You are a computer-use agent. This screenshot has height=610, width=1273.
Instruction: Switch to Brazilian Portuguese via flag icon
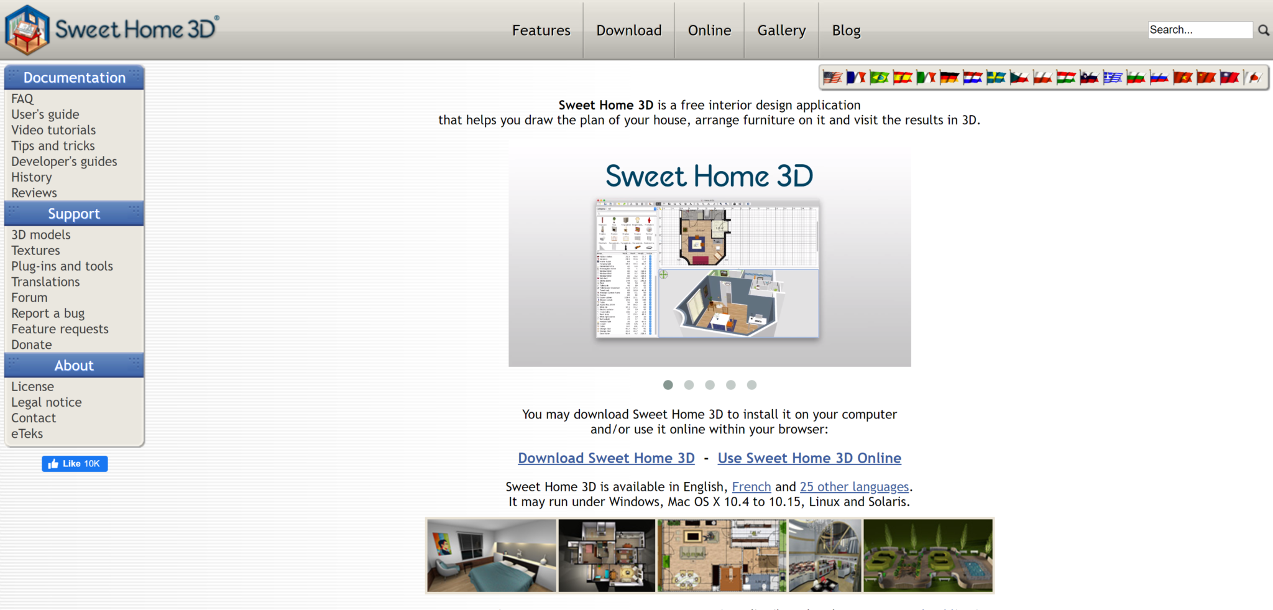coord(879,78)
